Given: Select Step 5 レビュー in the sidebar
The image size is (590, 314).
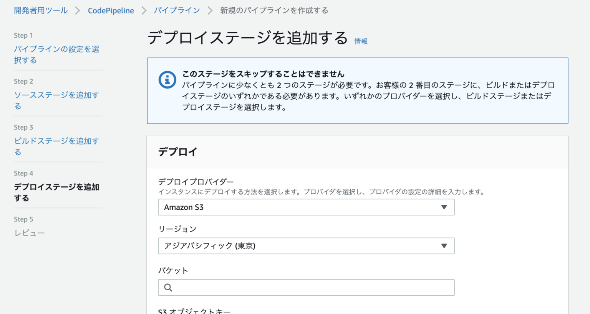Looking at the screenshot, I should coord(30,233).
